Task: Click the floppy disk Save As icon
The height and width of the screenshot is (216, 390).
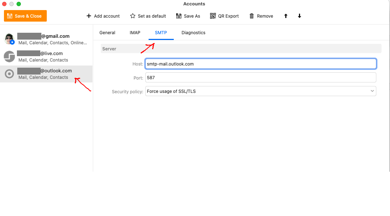Action: (x=178, y=16)
